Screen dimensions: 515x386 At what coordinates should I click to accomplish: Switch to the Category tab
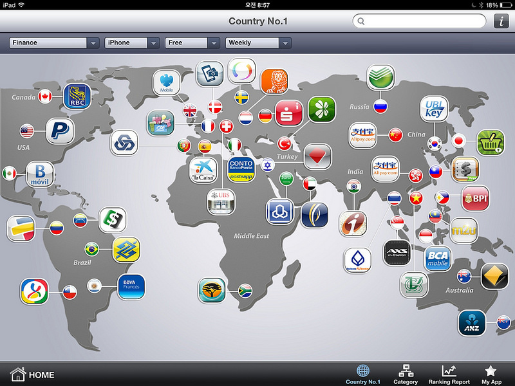tap(406, 374)
